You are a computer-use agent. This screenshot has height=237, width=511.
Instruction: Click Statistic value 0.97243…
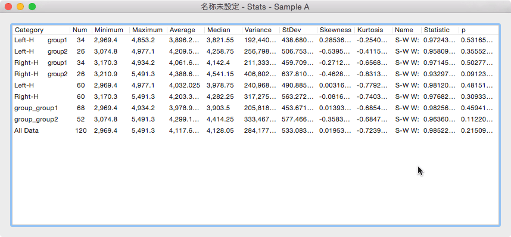click(x=440, y=40)
